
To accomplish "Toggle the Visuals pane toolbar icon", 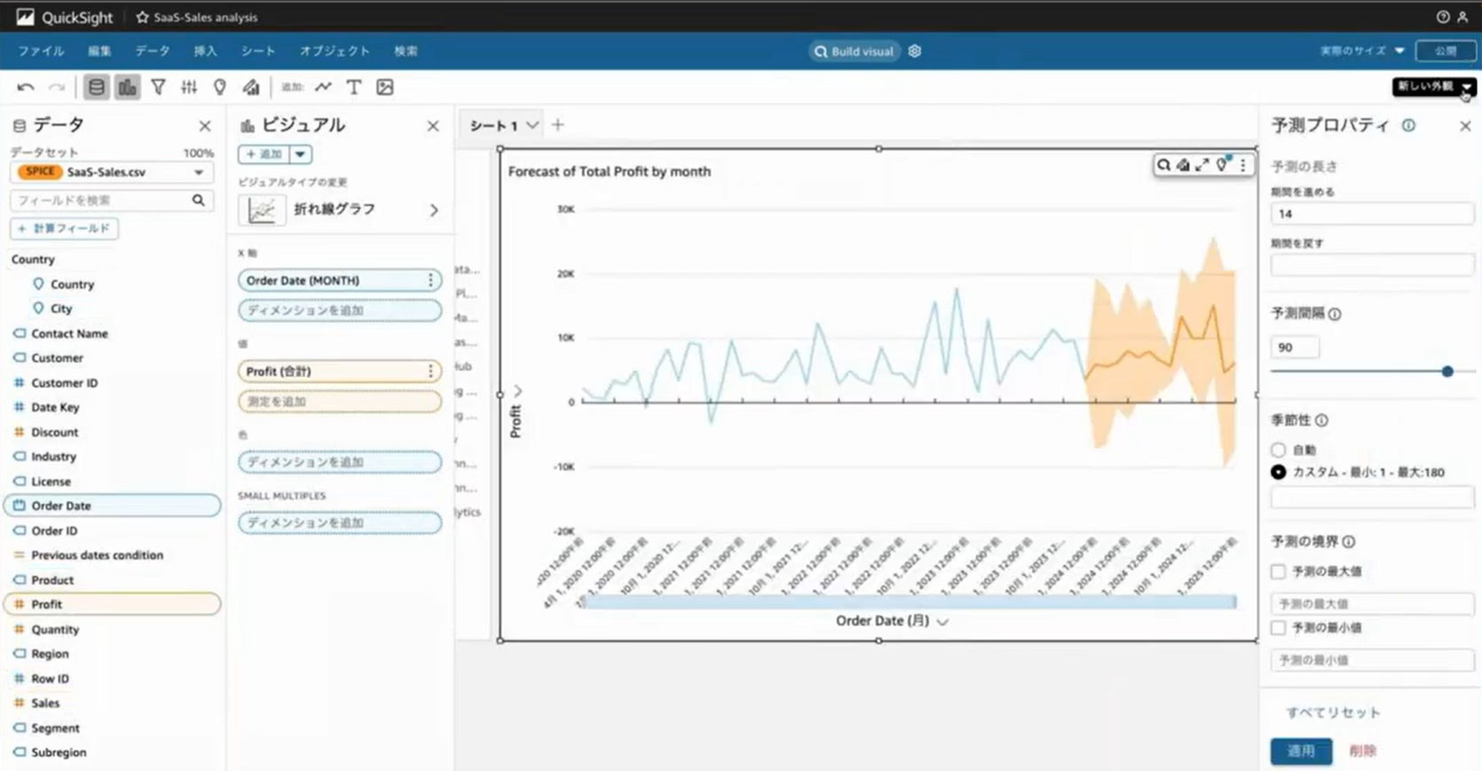I will pyautogui.click(x=127, y=87).
